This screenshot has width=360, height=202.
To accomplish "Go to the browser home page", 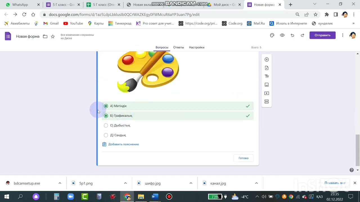I will pos(33,15).
